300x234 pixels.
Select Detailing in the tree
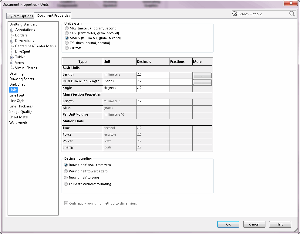(x=16, y=73)
